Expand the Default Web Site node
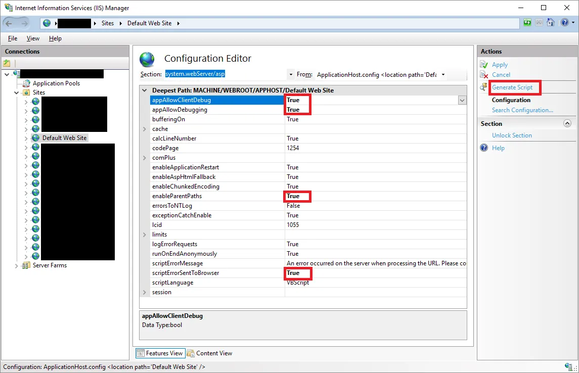Viewport: 579px width, 373px height. pos(26,138)
